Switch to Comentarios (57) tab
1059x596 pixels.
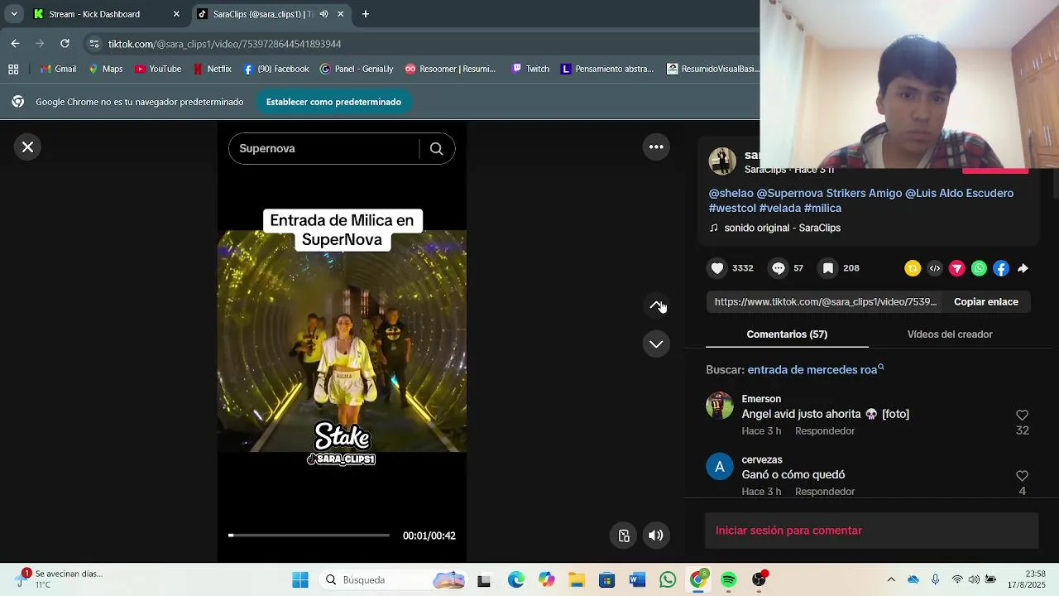pyautogui.click(x=787, y=334)
